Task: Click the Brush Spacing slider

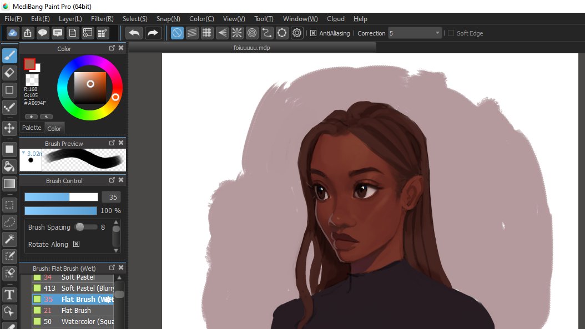Action: pyautogui.click(x=86, y=227)
